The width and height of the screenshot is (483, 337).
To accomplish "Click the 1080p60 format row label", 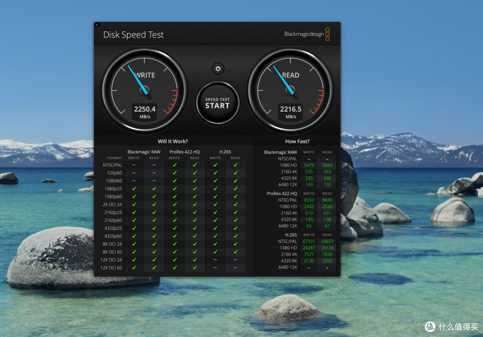I will tap(113, 197).
